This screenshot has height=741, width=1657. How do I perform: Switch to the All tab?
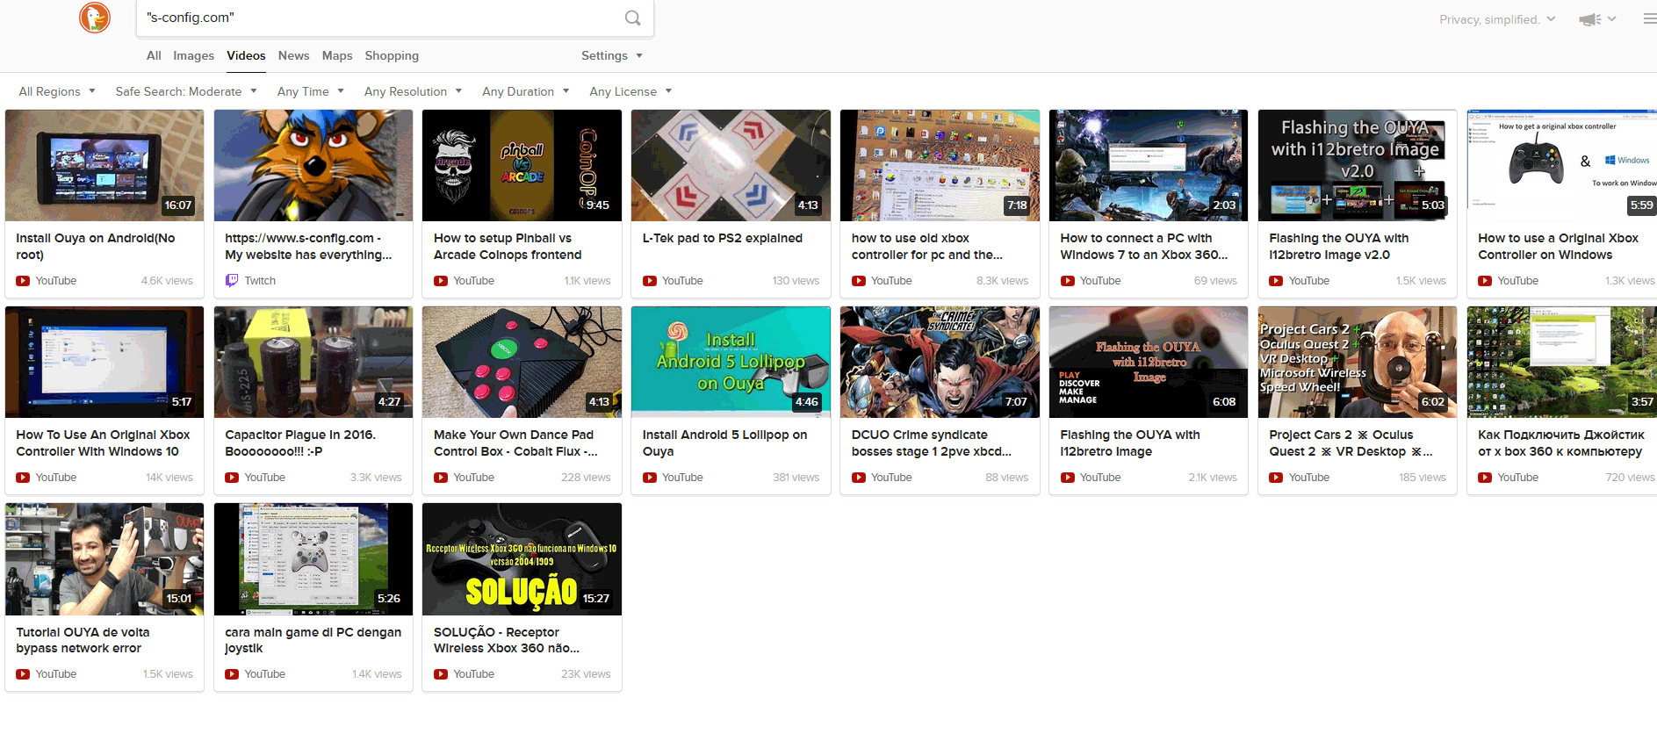point(154,55)
